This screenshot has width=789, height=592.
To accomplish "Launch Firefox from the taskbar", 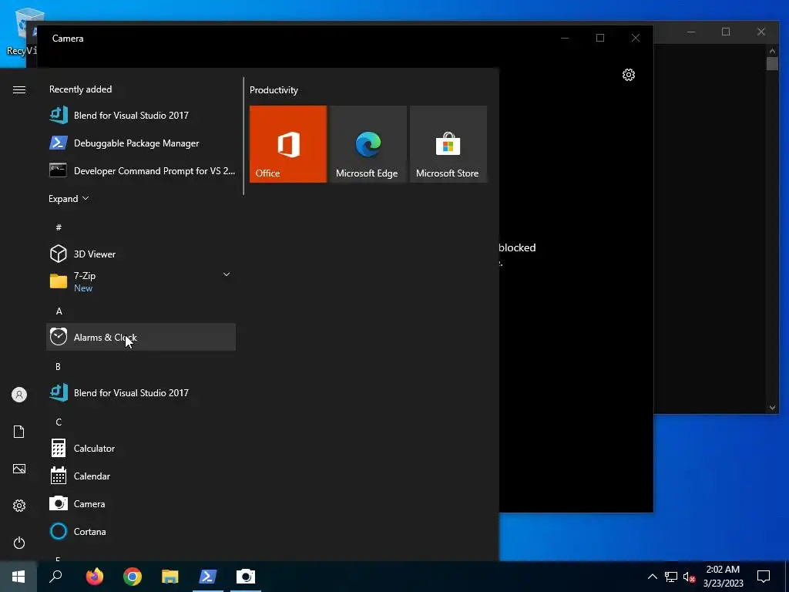I will tap(95, 577).
